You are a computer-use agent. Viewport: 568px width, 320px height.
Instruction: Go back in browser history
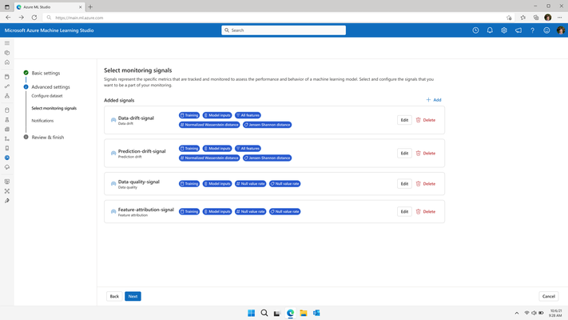[x=8, y=18]
